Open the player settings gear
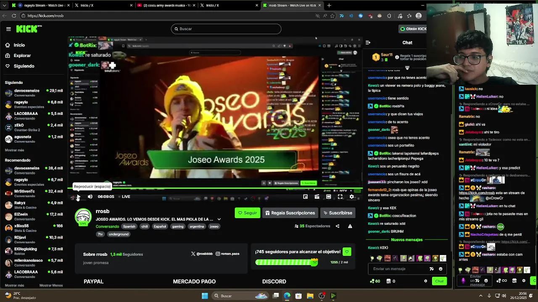This screenshot has height=302, width=538. coord(352,197)
